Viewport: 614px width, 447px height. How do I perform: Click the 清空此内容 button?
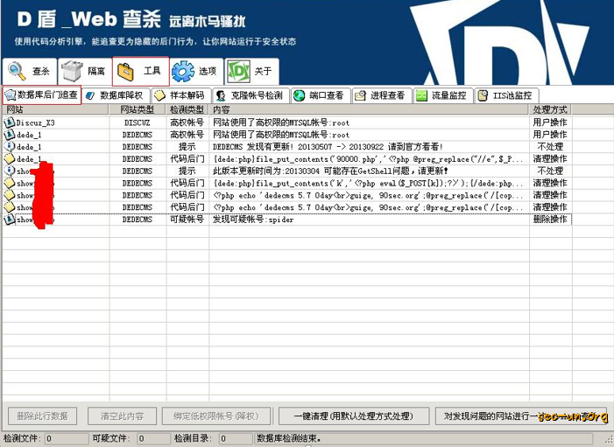[x=122, y=416]
